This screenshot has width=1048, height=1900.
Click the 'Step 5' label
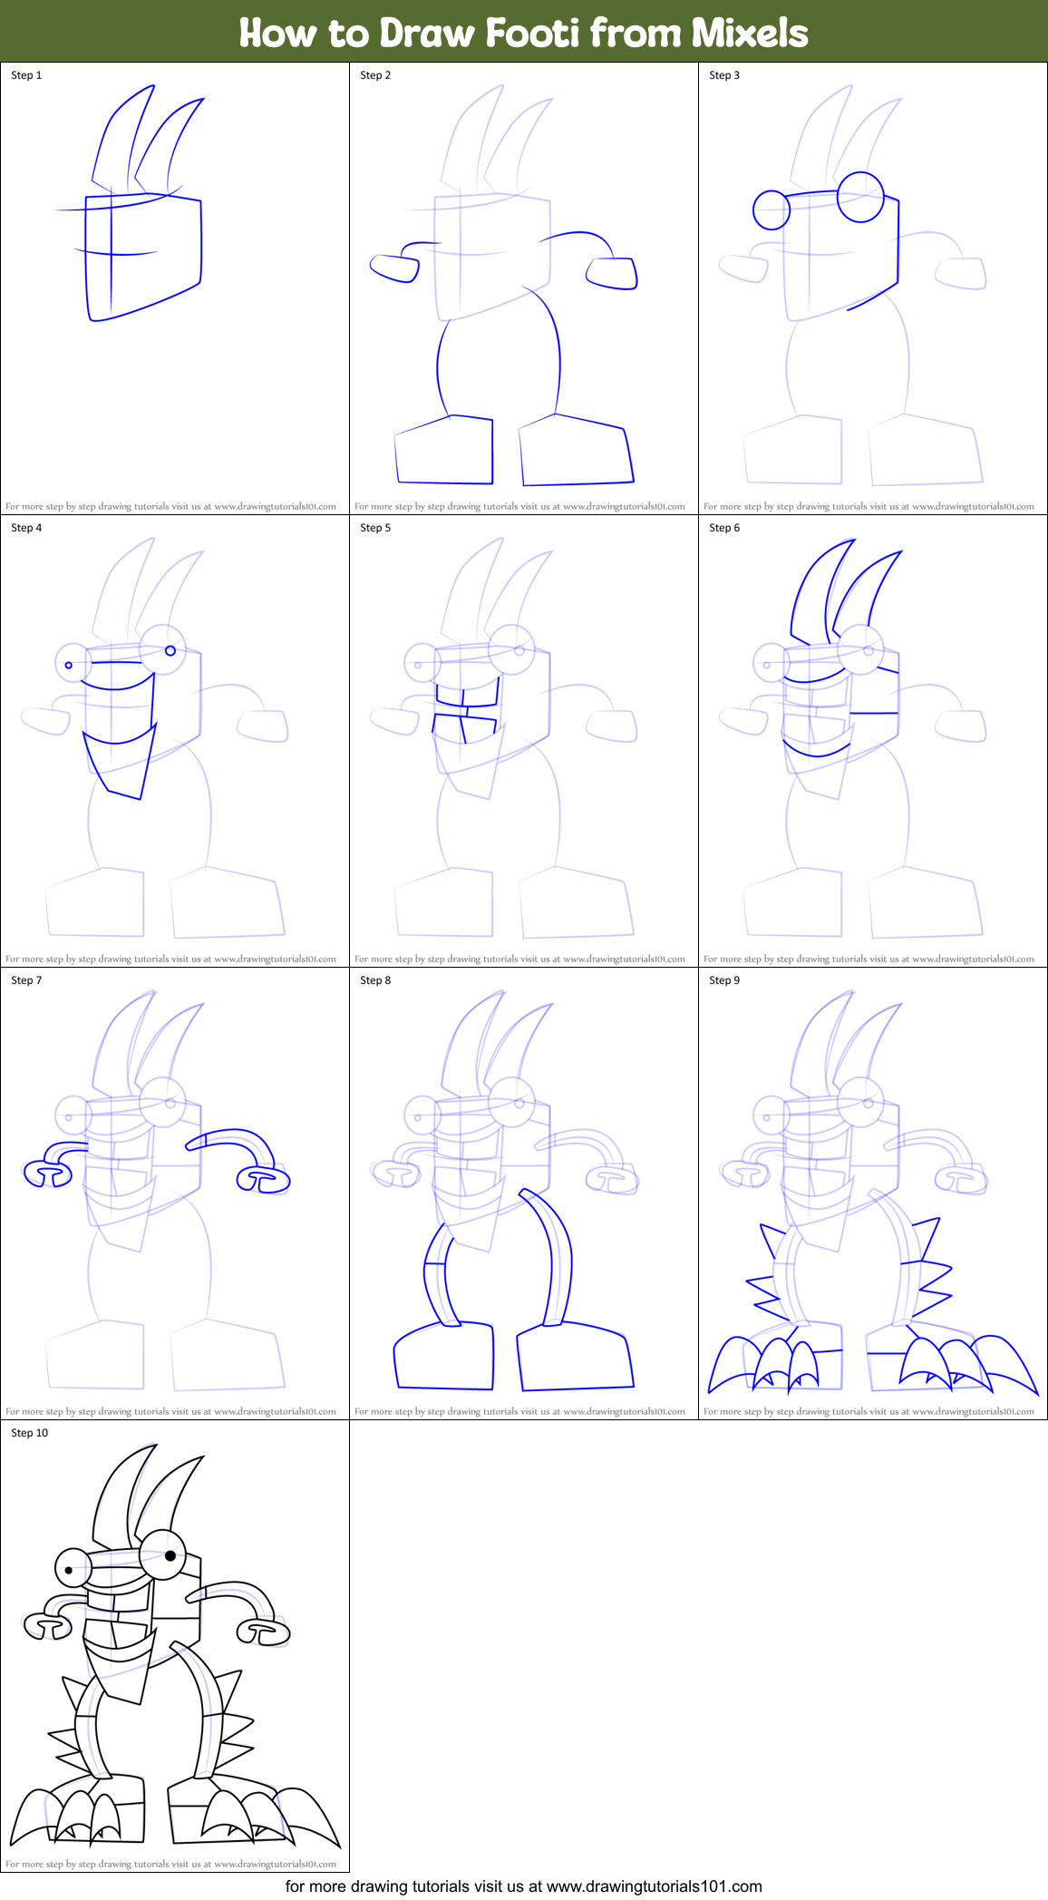375,528
